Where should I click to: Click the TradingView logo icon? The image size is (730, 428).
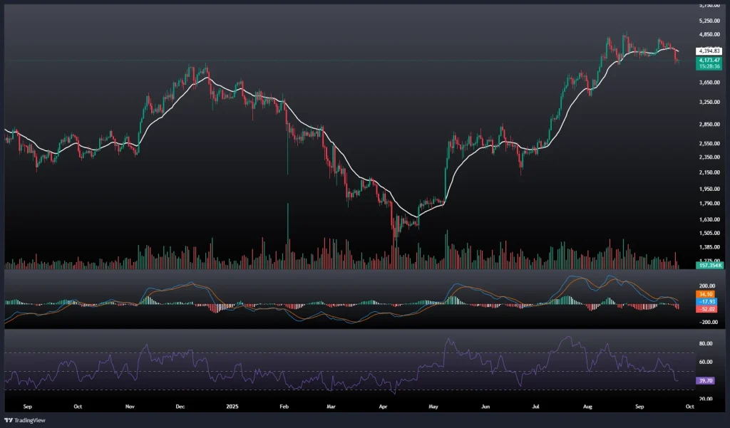9,420
